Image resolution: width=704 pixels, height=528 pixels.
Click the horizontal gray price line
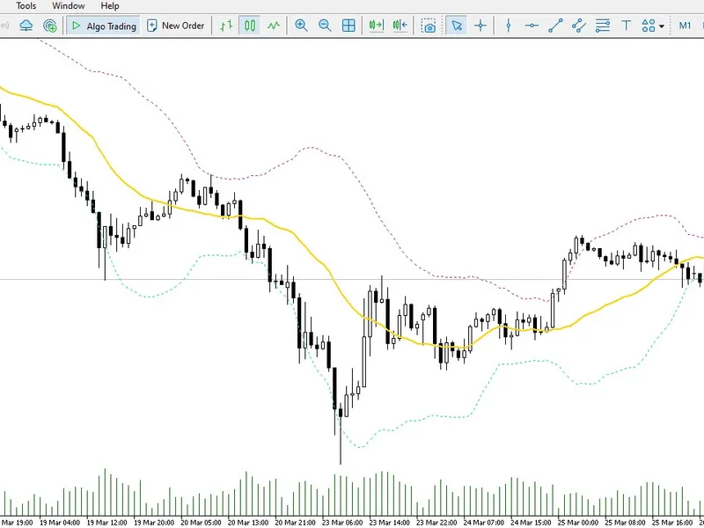coord(352,279)
